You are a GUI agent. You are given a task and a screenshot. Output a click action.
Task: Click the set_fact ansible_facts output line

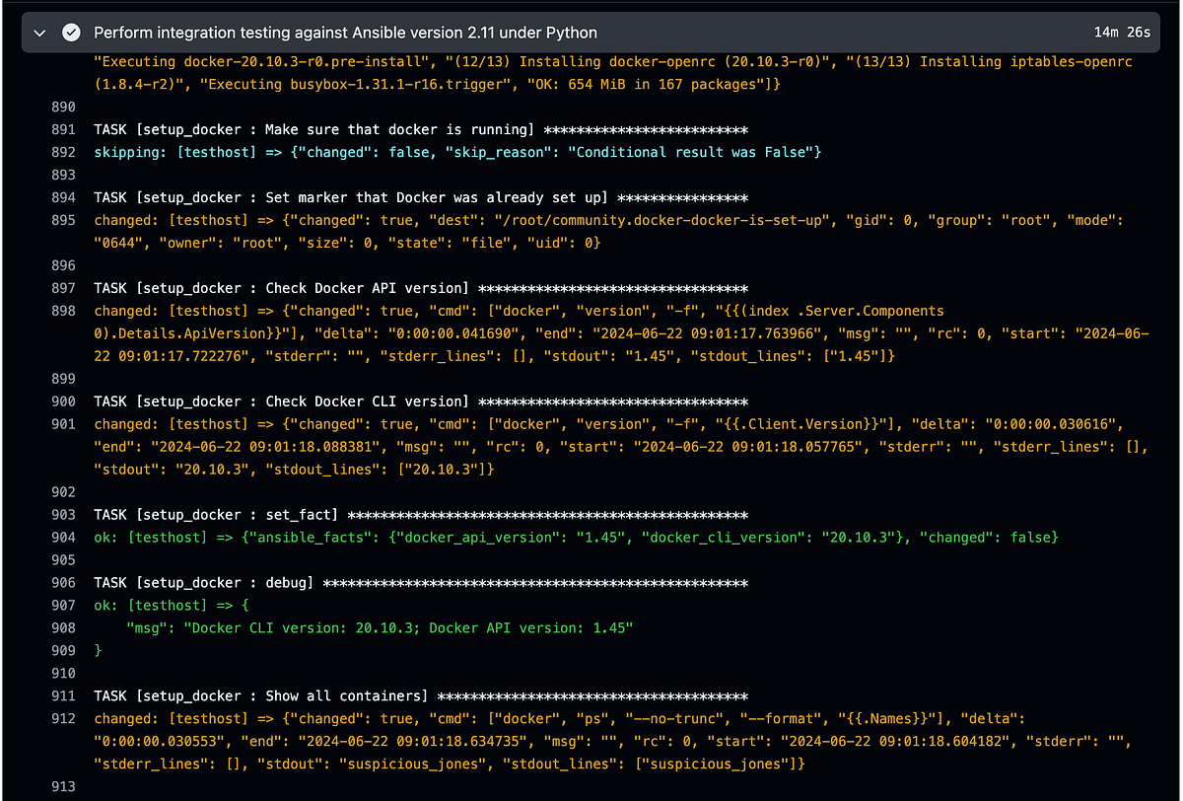pos(572,537)
